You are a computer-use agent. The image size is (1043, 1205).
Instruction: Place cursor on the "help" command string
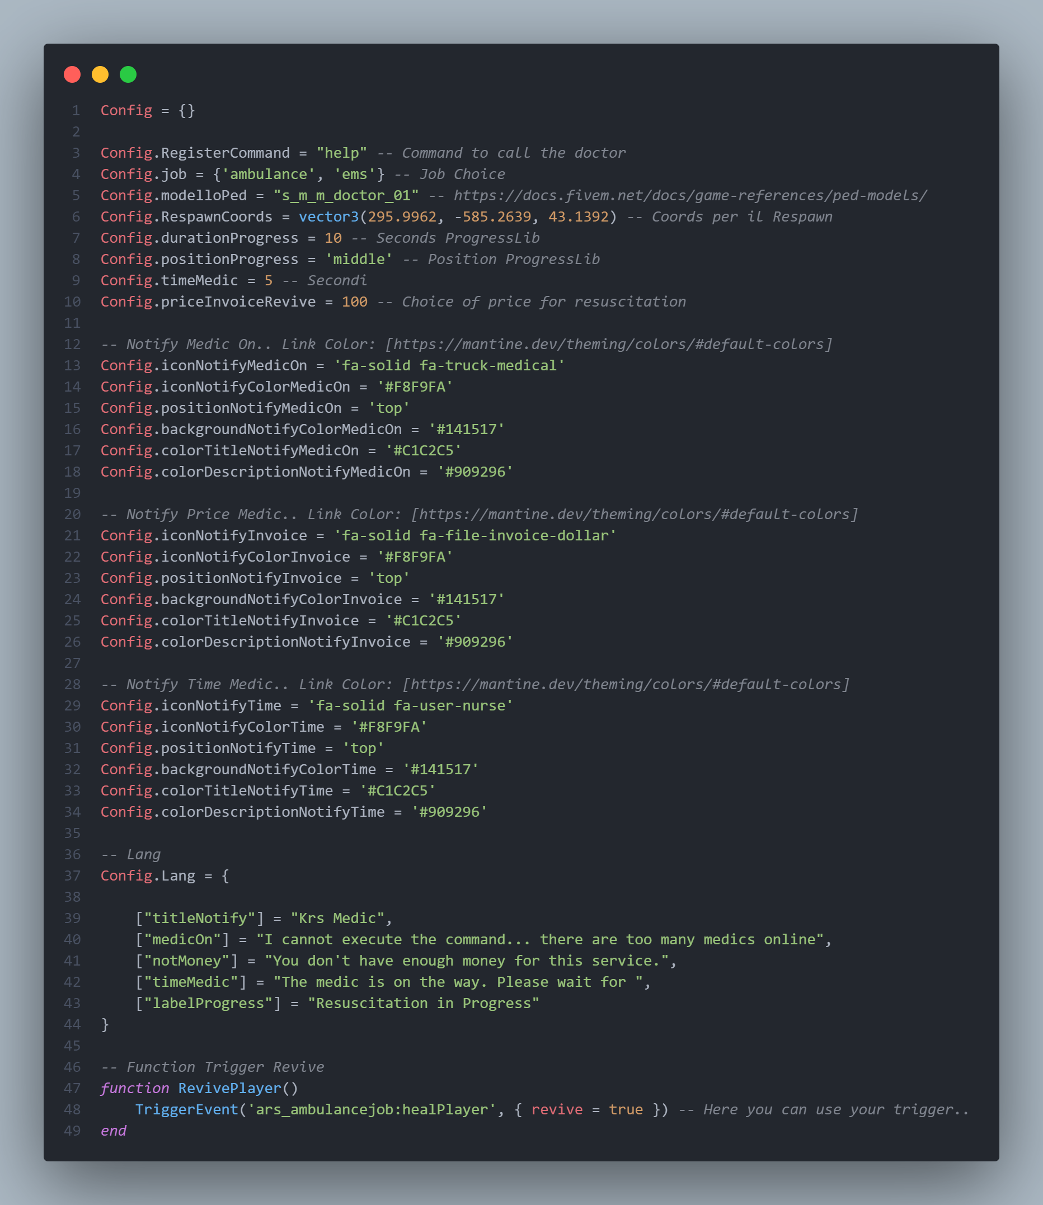click(x=342, y=153)
